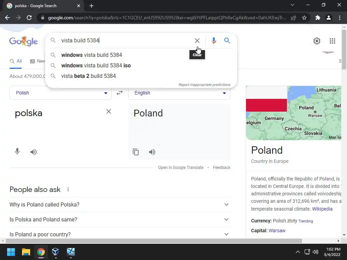Click in the Google search field
Screen dimensions: 347x260
pos(126,41)
